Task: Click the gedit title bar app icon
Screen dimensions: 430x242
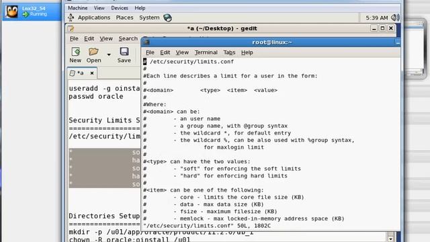Action: point(71,28)
